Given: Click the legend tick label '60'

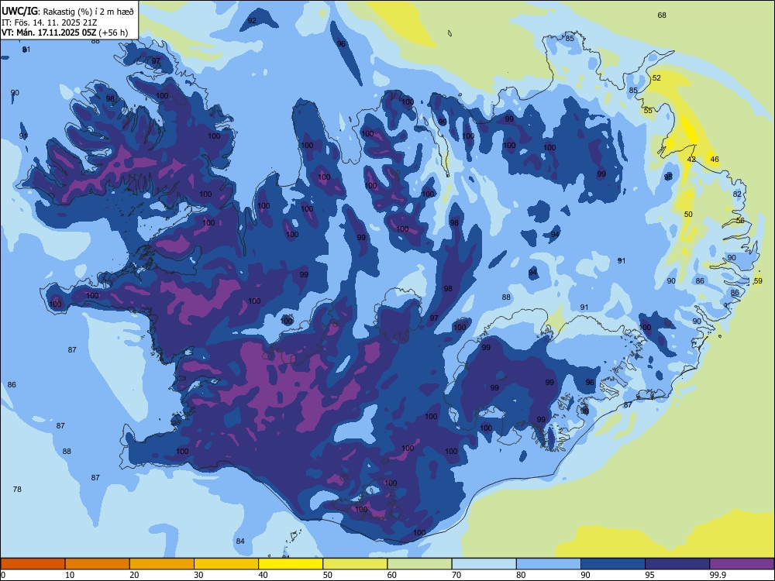Looking at the screenshot, I should (x=392, y=575).
